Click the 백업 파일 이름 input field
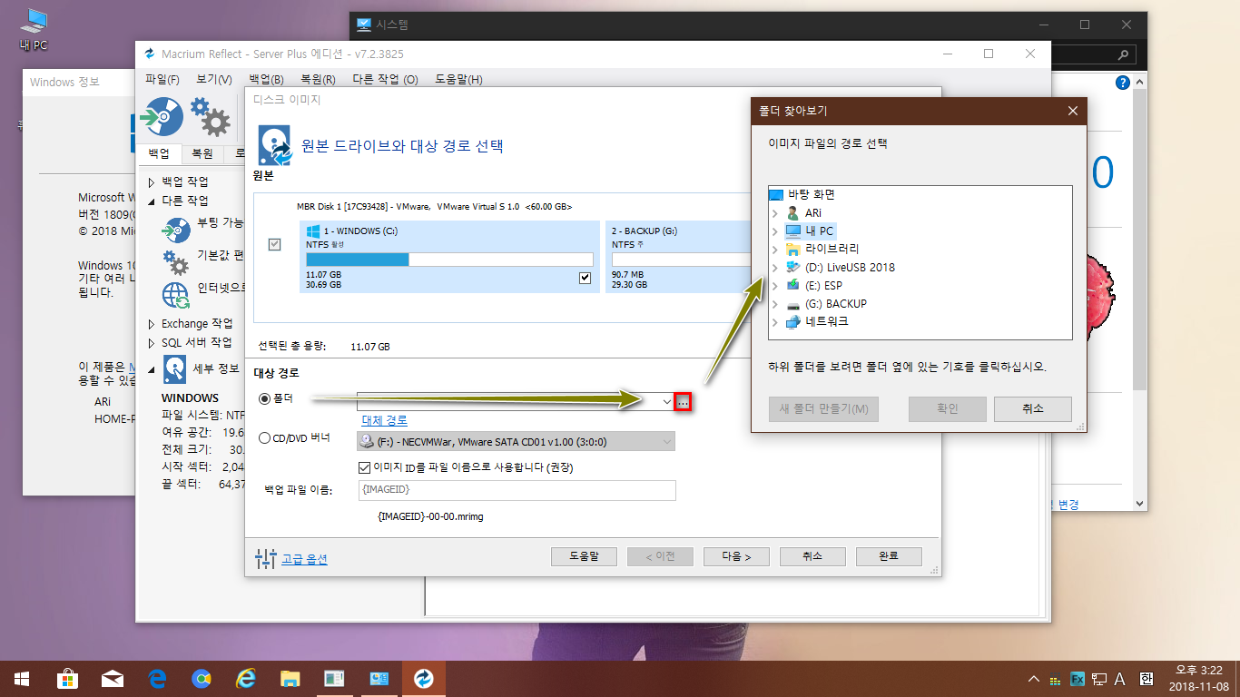 coord(517,490)
